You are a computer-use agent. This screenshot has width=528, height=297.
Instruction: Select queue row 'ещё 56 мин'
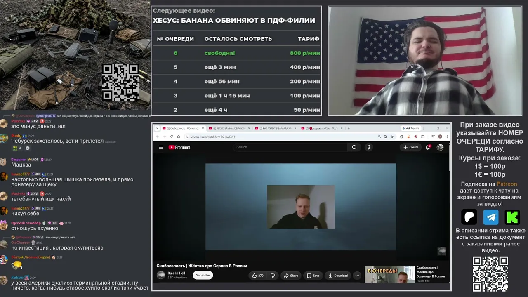pyautogui.click(x=236, y=81)
